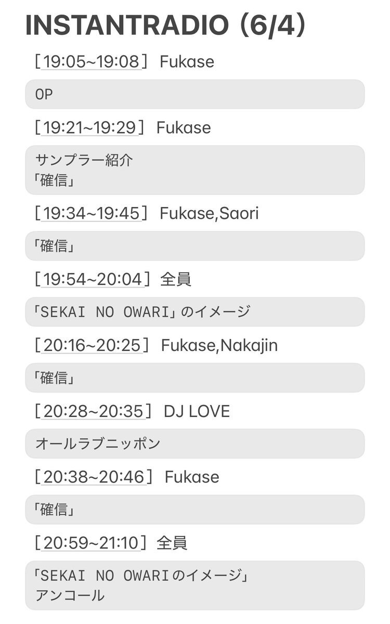390x624 pixels.
Task: Select the サンプラー紹介 text block
Action: 195,170
